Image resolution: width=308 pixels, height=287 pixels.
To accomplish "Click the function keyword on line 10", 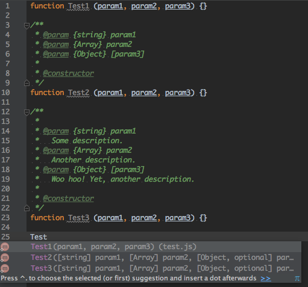I will [x=47, y=93].
